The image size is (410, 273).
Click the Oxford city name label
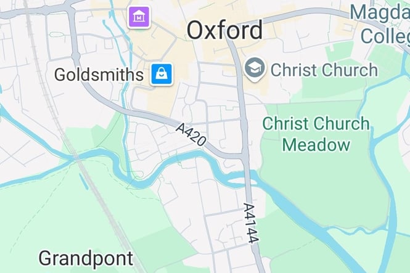coord(225,30)
